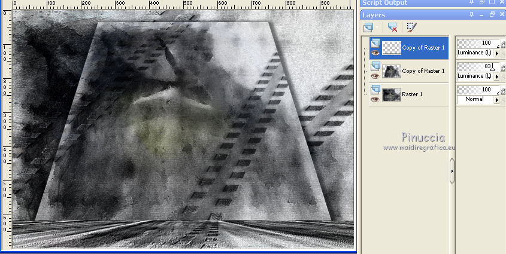Click the Layers palette divider collapse handle

[x=452, y=171]
